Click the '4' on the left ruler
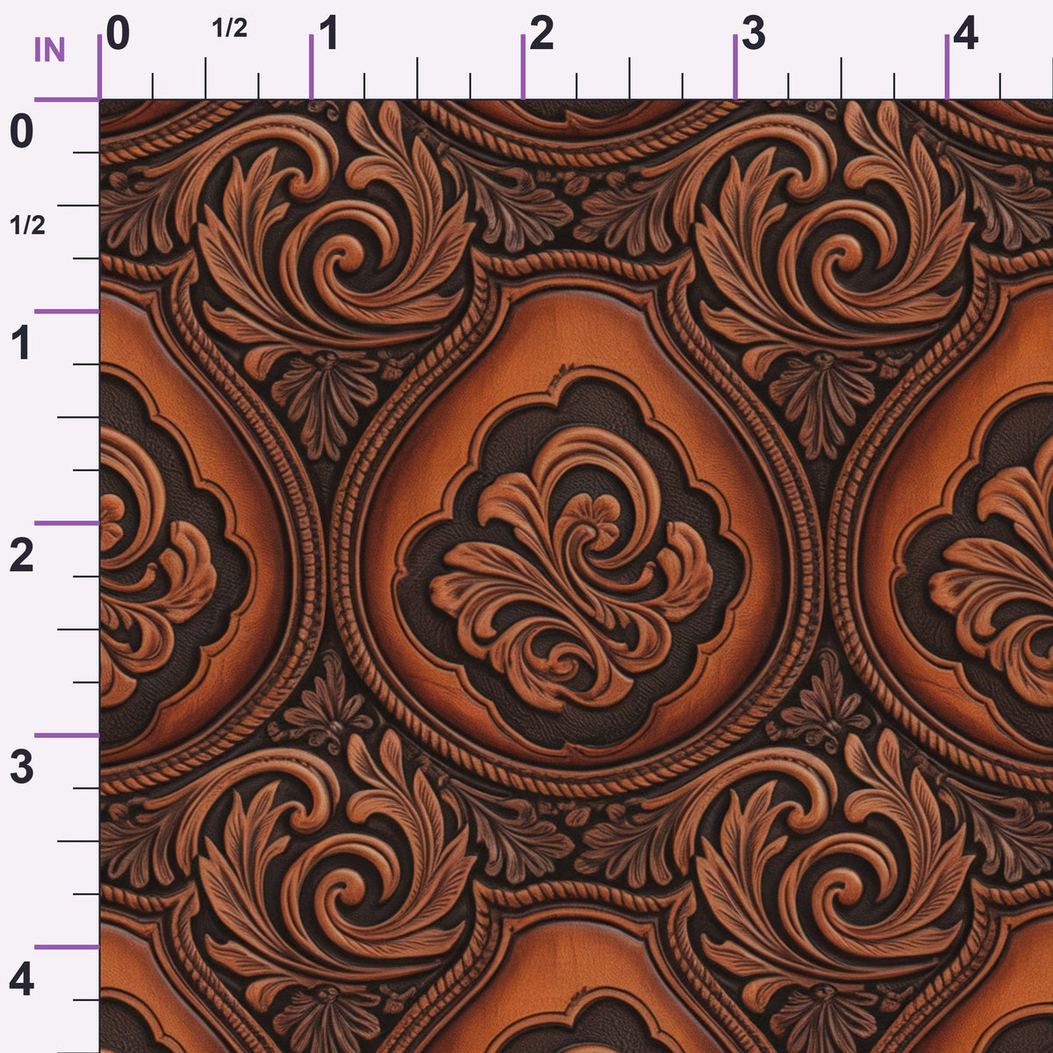The height and width of the screenshot is (1053, 1053). [x=22, y=980]
